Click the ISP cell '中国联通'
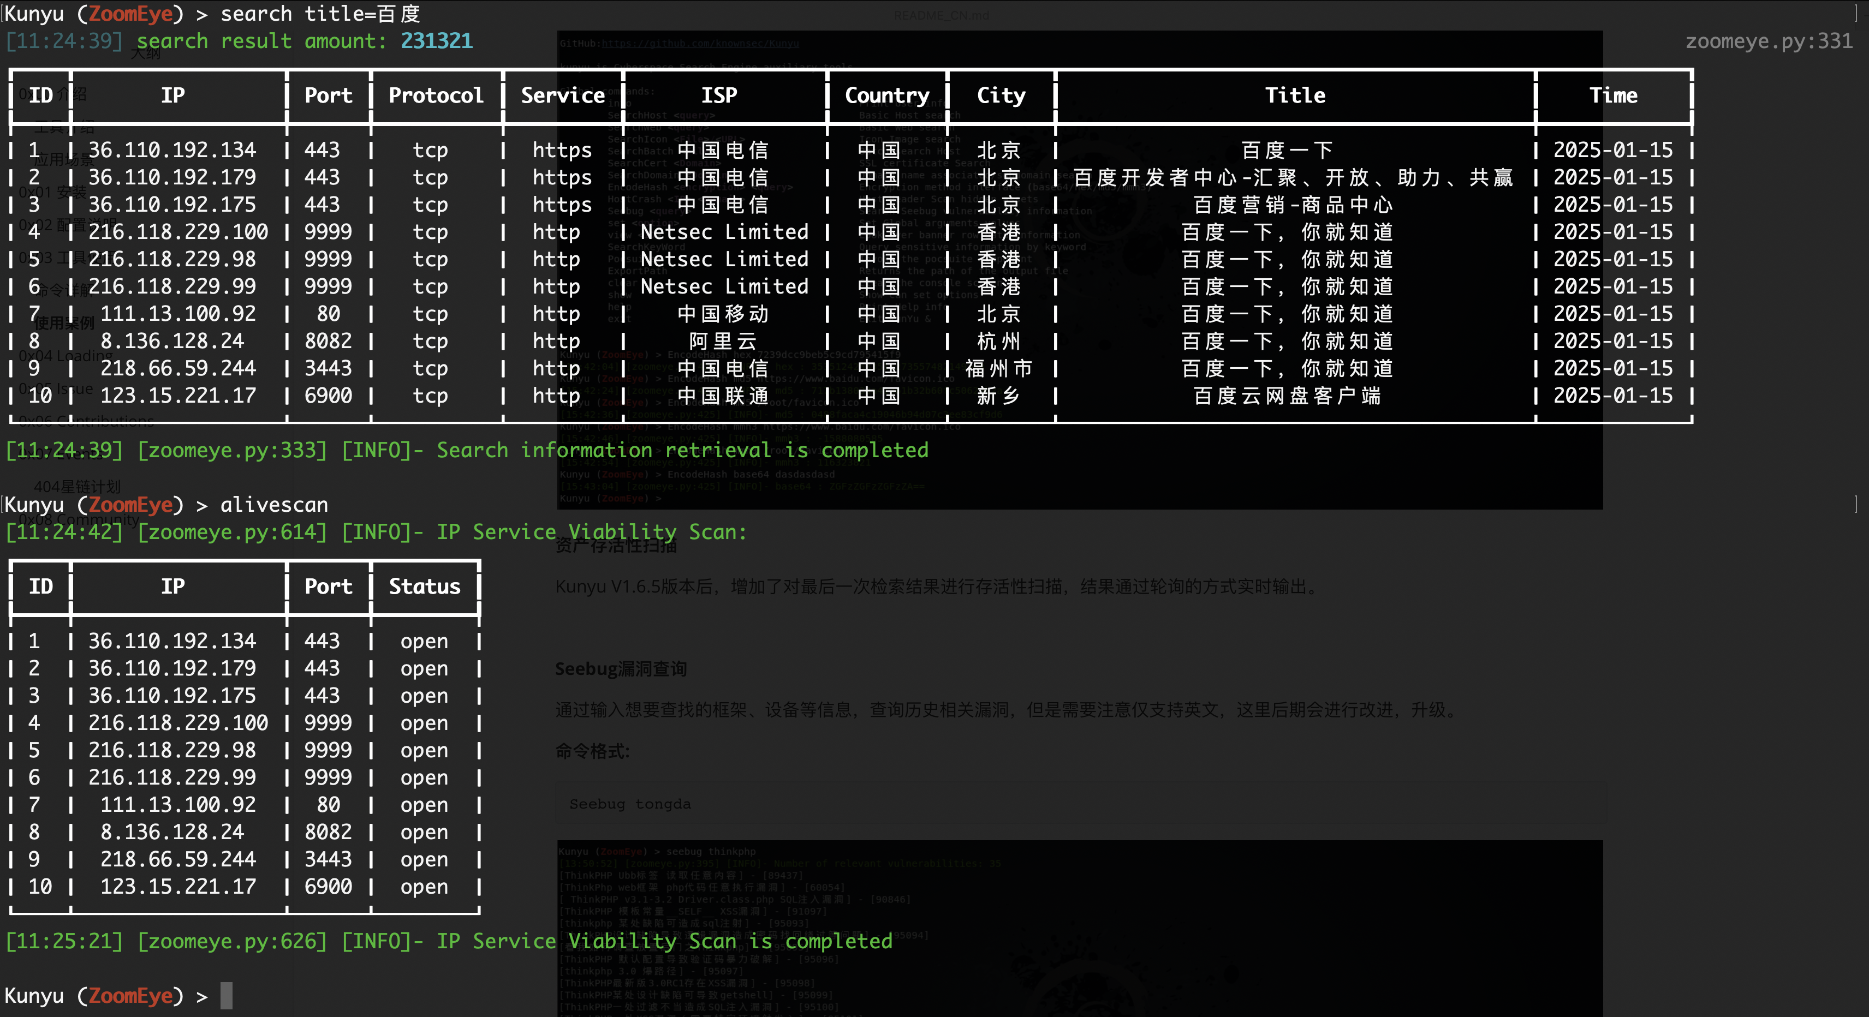 point(723,396)
